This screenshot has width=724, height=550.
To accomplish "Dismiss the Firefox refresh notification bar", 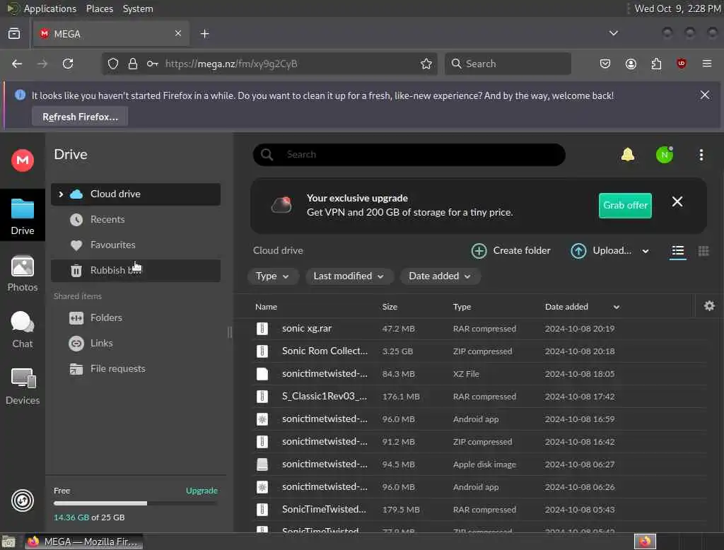I will pos(705,95).
